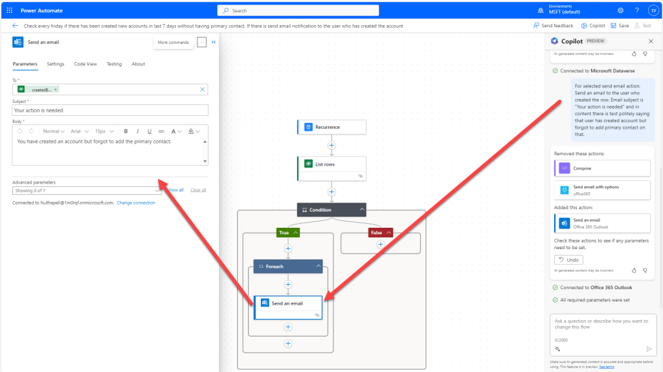This screenshot has width=663, height=372.
Task: Collapse the Condition block chevron
Action: click(x=362, y=210)
